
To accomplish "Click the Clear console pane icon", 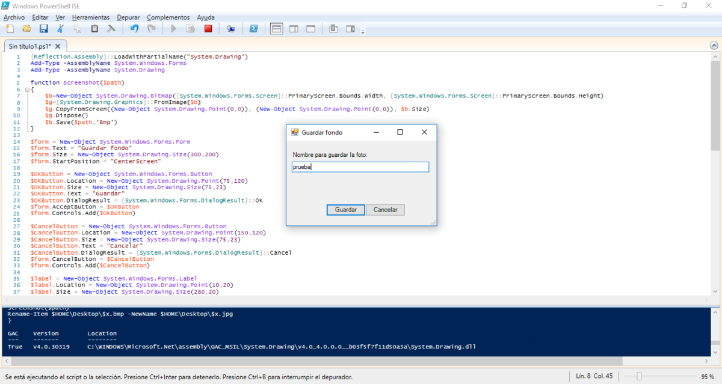I will coord(111,28).
